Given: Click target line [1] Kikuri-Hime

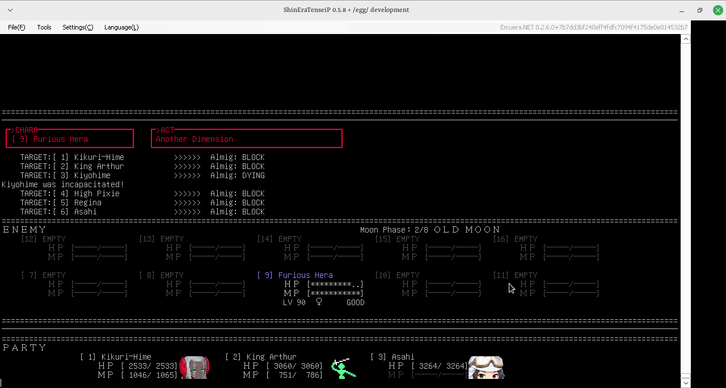Looking at the screenshot, I should [x=142, y=157].
